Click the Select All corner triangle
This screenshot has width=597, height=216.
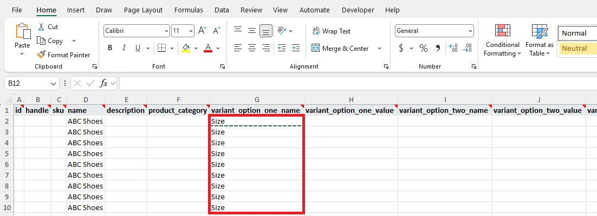(x=10, y=100)
